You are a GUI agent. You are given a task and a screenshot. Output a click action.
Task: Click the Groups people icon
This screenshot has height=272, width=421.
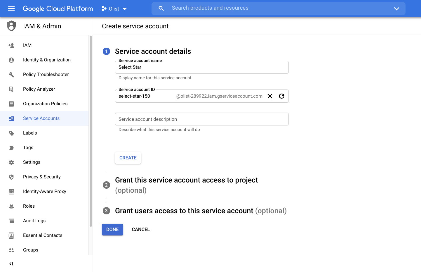pos(11,250)
